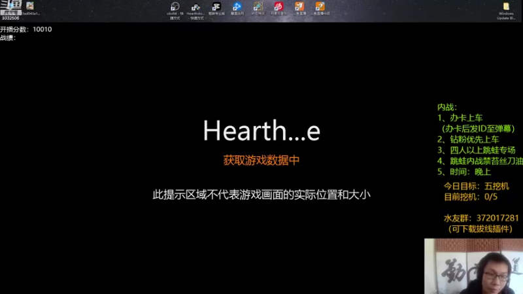Viewport: 523px width, 294px height.
Task: Click the 开播分数: 10010 overlay text
Action: 26,29
